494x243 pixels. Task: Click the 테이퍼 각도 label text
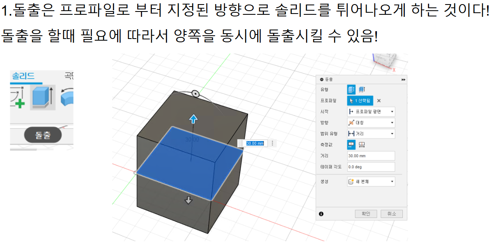click(x=331, y=167)
